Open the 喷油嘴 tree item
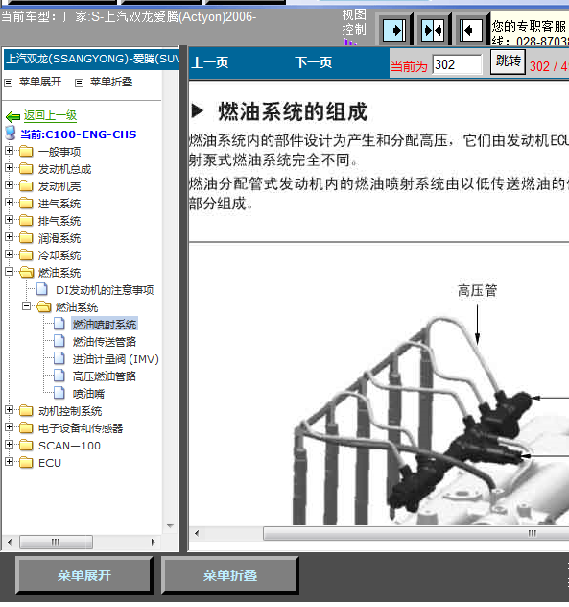 (x=88, y=394)
